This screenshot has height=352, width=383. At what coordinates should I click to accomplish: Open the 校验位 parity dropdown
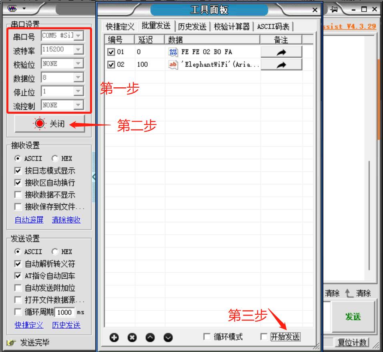tap(78, 64)
